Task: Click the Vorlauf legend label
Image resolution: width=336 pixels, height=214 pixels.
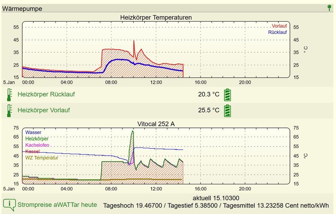Action: point(279,26)
